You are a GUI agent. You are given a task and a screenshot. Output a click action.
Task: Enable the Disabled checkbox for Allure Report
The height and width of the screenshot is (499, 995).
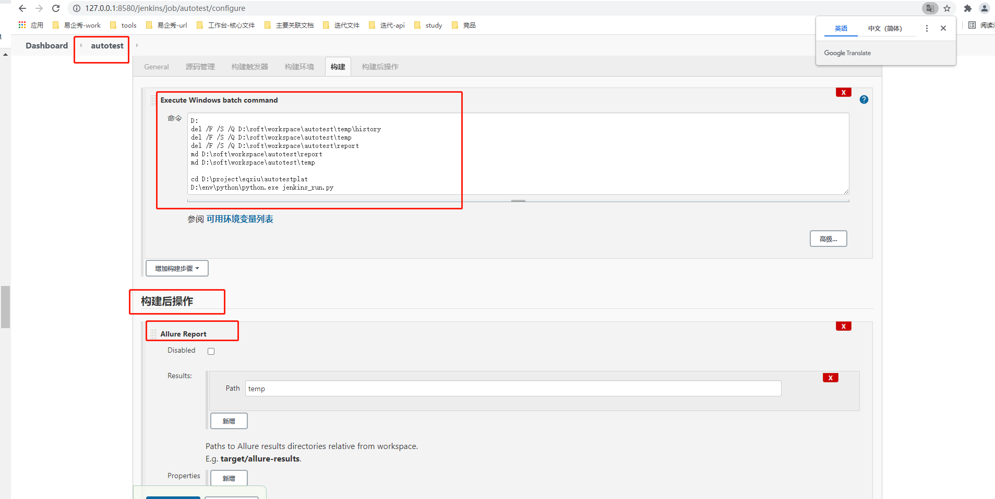click(x=211, y=351)
